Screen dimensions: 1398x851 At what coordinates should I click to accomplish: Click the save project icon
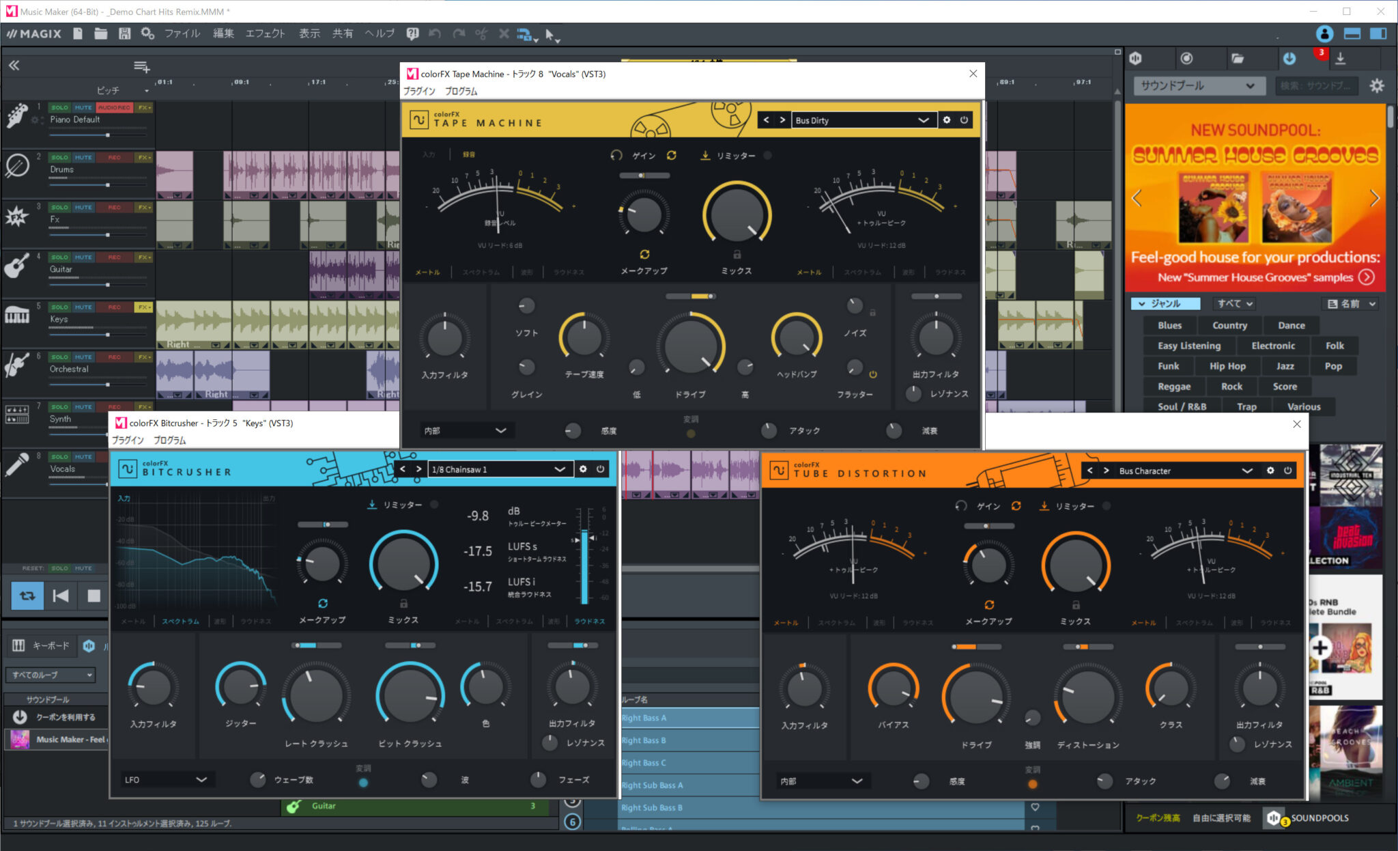pos(124,33)
